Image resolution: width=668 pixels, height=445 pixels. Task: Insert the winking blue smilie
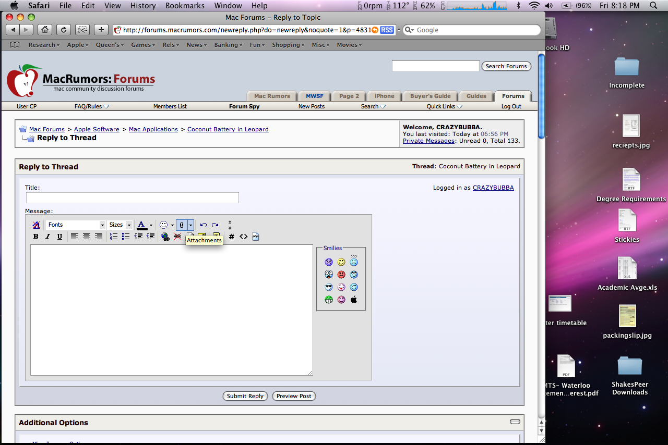point(354,287)
